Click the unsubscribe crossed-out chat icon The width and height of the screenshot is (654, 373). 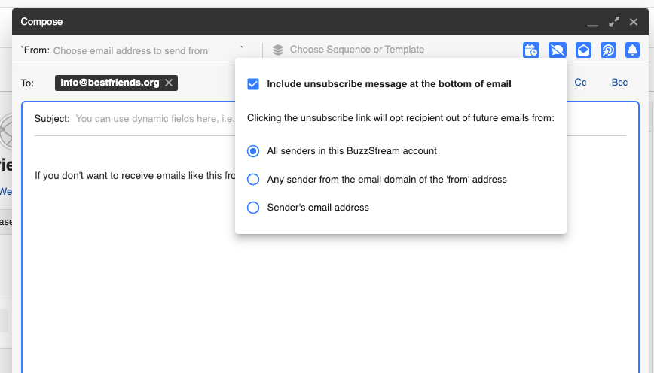(x=558, y=50)
